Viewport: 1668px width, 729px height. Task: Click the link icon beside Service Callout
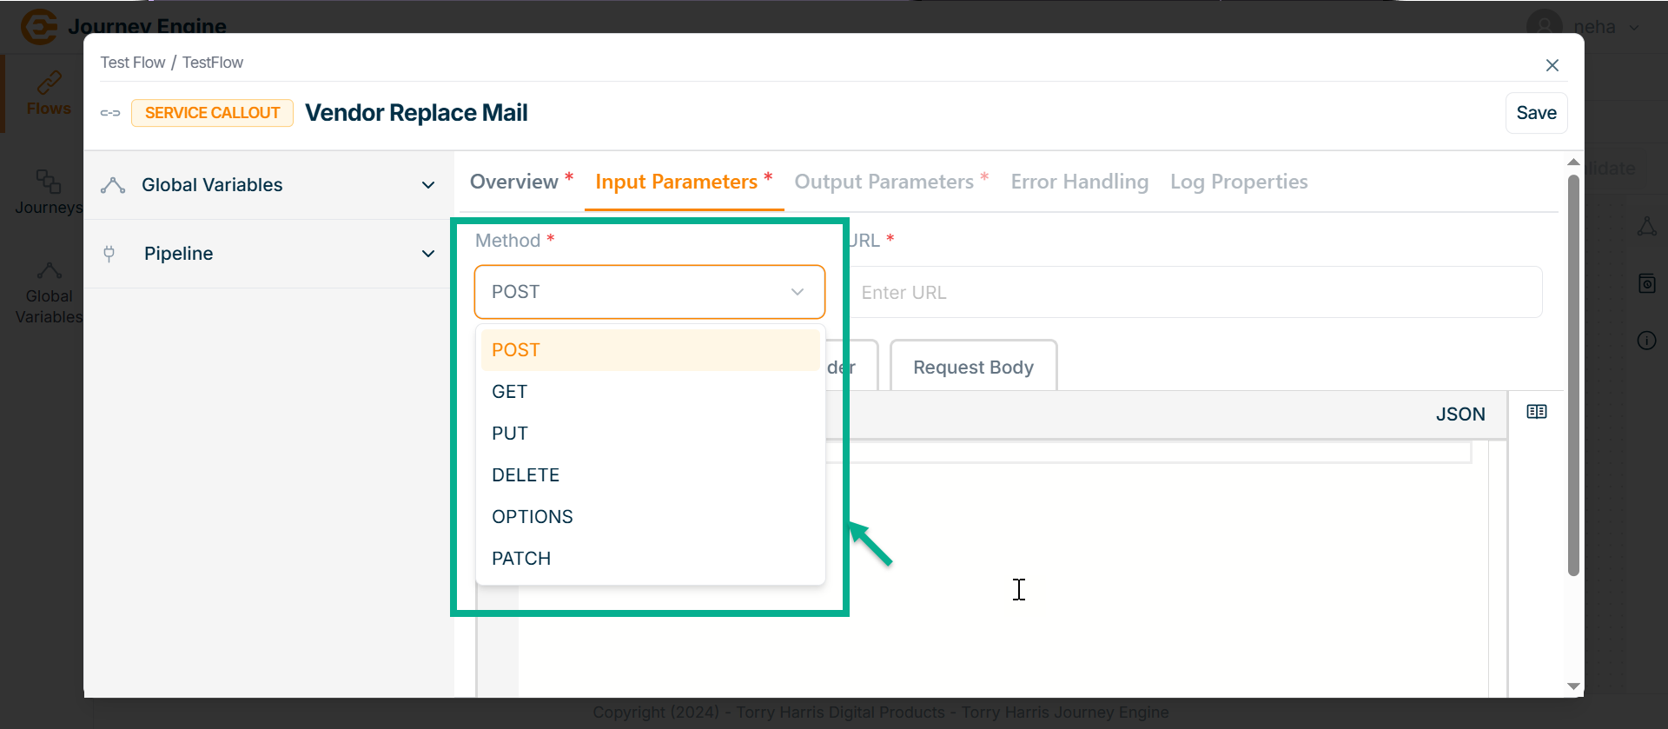110,113
